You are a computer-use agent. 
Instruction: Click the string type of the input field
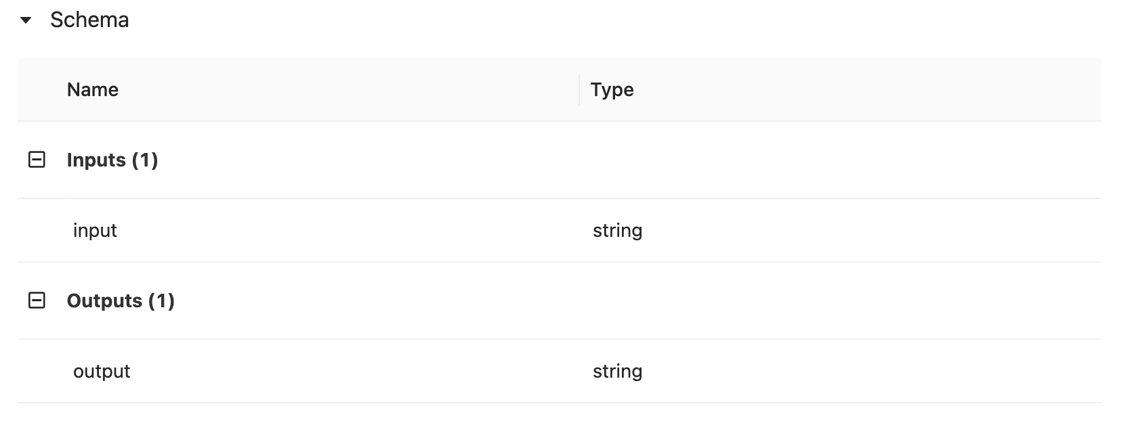[x=617, y=231]
